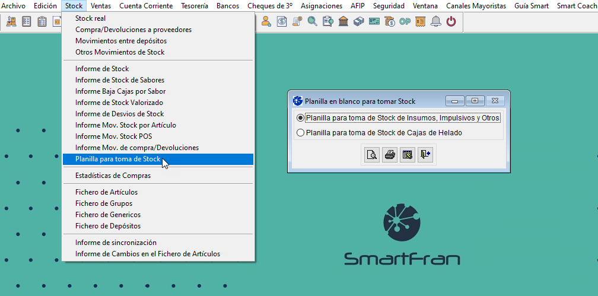Click the orange invoice receipt toolbar icon
This screenshot has height=296, width=598.
click(420, 21)
